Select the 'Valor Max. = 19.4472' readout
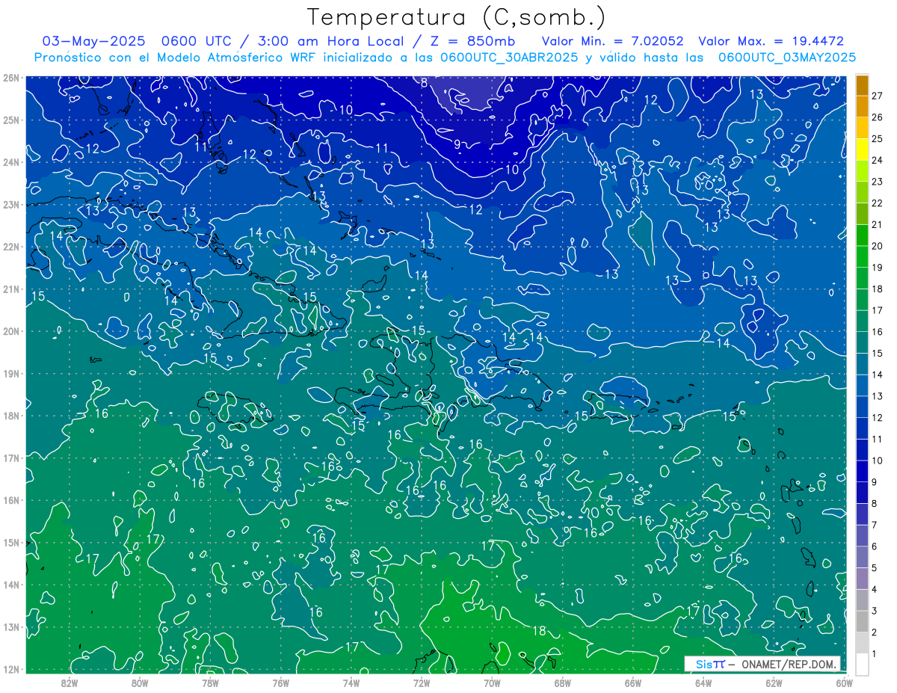 pyautogui.click(x=771, y=41)
